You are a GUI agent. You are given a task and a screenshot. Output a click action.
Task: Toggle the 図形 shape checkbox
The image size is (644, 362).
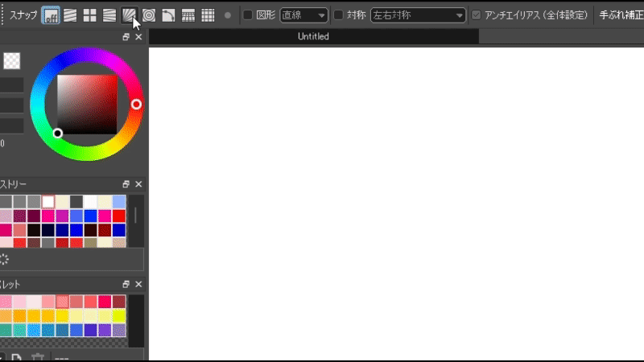[x=248, y=15]
